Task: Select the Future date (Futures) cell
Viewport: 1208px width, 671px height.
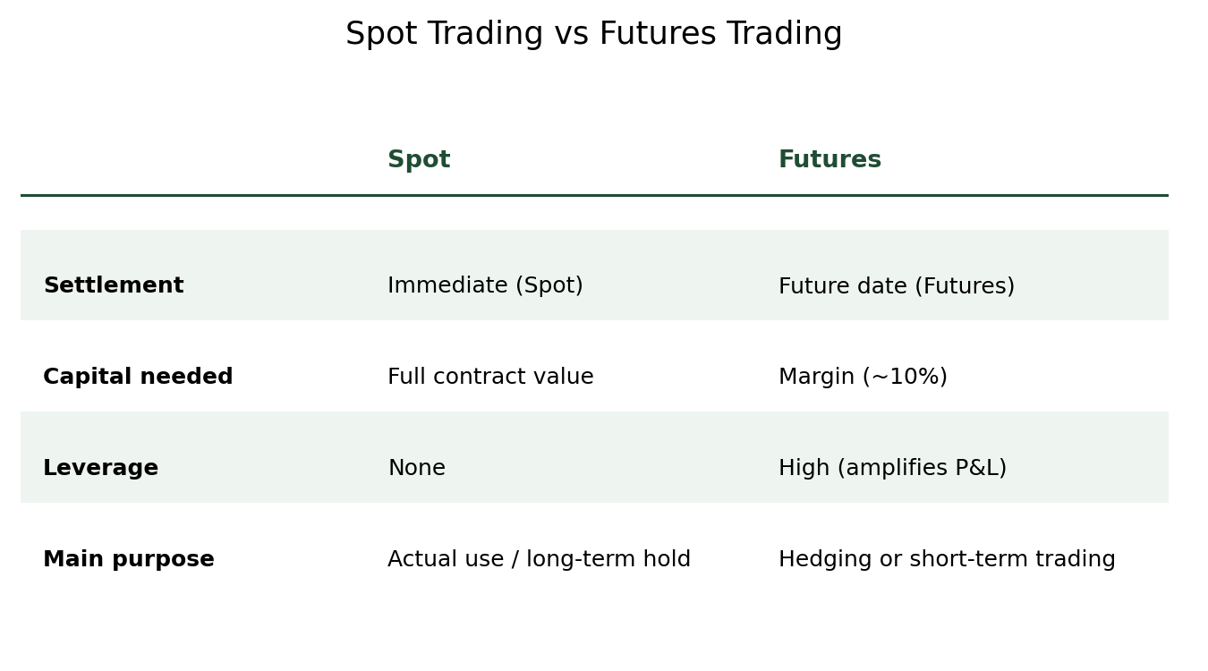Action: (x=897, y=286)
